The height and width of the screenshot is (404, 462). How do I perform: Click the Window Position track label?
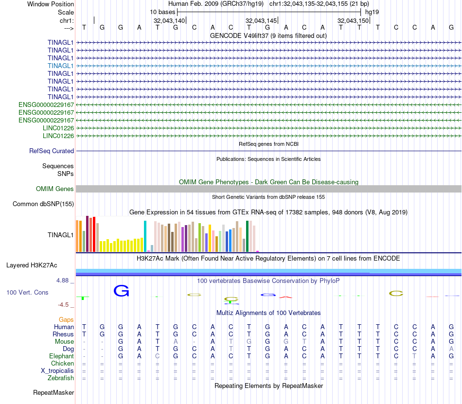coord(51,4)
